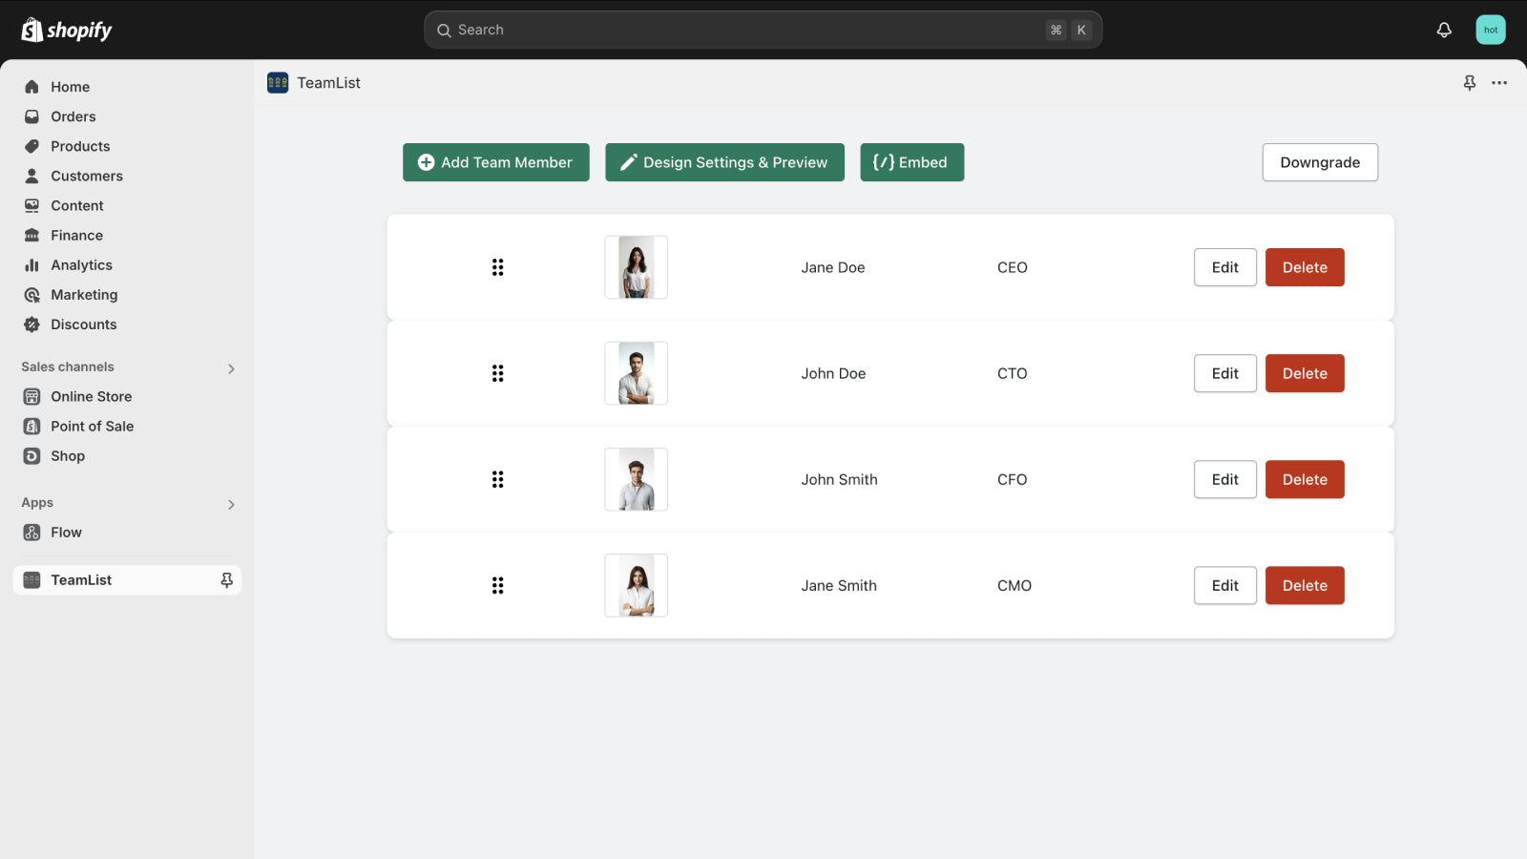Image resolution: width=1527 pixels, height=859 pixels.
Task: Click the Add Team Member button
Action: [495, 162]
